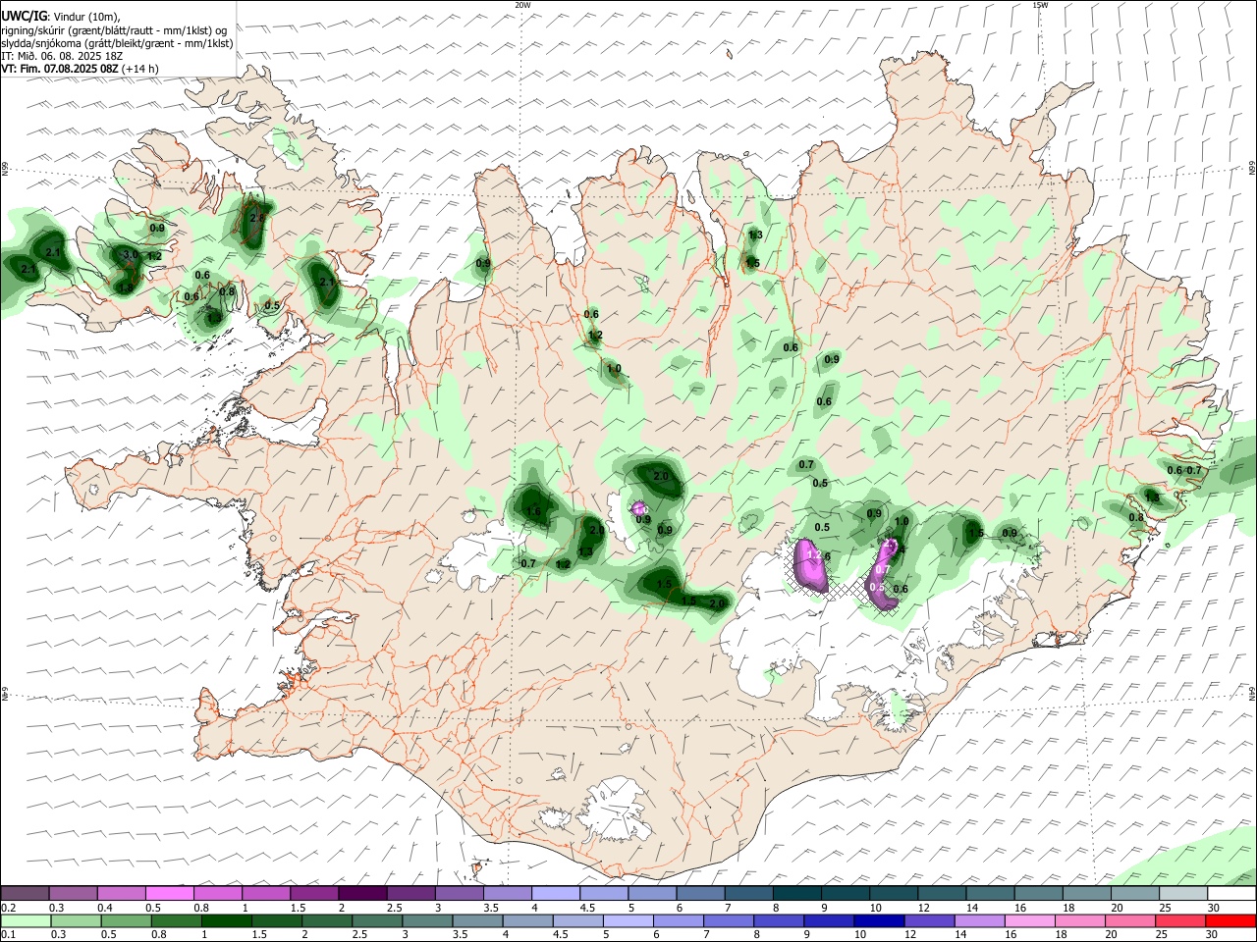Select the '1.2' value on the pink snow patch
Image resolution: width=1257 pixels, height=942 pixels.
point(814,554)
